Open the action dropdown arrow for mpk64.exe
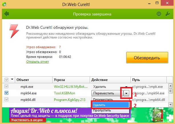The image size is (175, 124). point(126,93)
